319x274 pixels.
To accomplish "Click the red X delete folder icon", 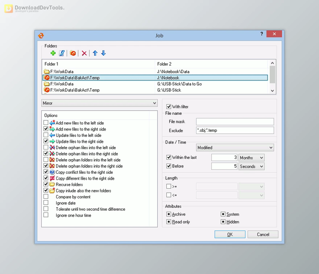I will (x=84, y=53).
